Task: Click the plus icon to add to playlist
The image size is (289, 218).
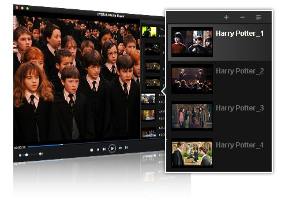Action: [226, 17]
